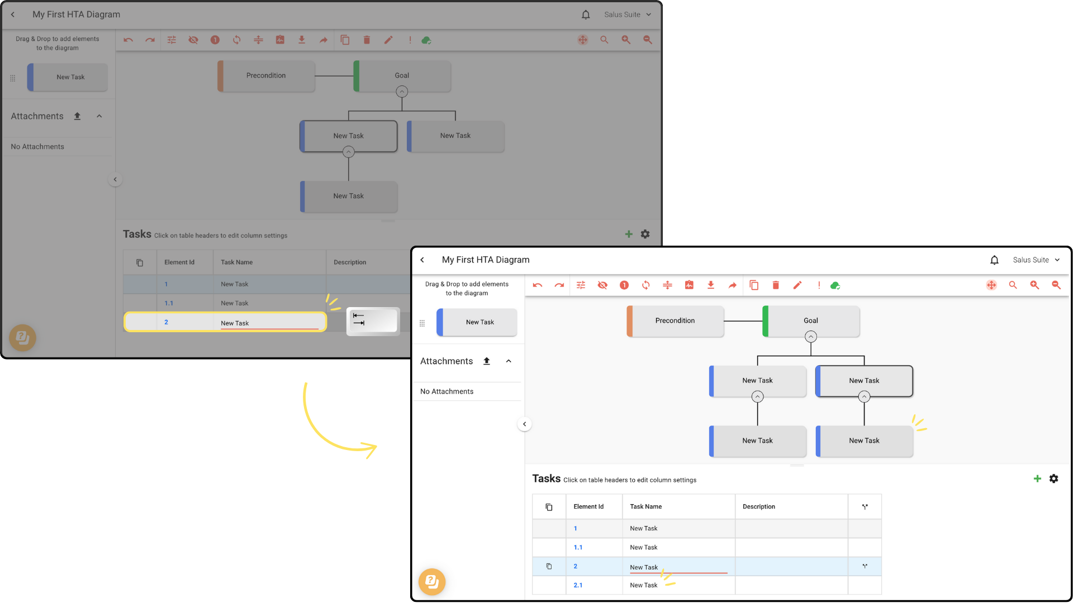The image size is (1073, 603).
Task: Click the Task Name column header in foreground table
Action: [x=646, y=506]
